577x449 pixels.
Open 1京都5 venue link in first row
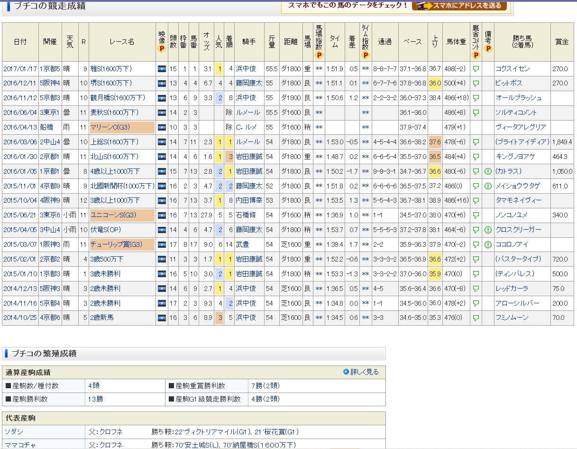pyautogui.click(x=50, y=69)
